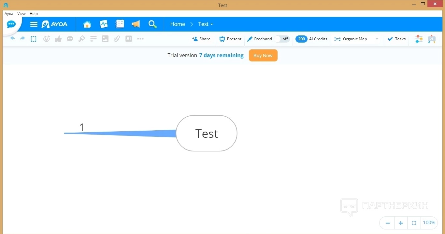Screen dimensions: 445x234
Task: Start Present mode
Action: coord(230,39)
